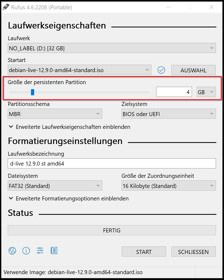Viewport: 224px width, 280px height.
Task: Click the persistent partition size slider handle
Action: (33, 92)
